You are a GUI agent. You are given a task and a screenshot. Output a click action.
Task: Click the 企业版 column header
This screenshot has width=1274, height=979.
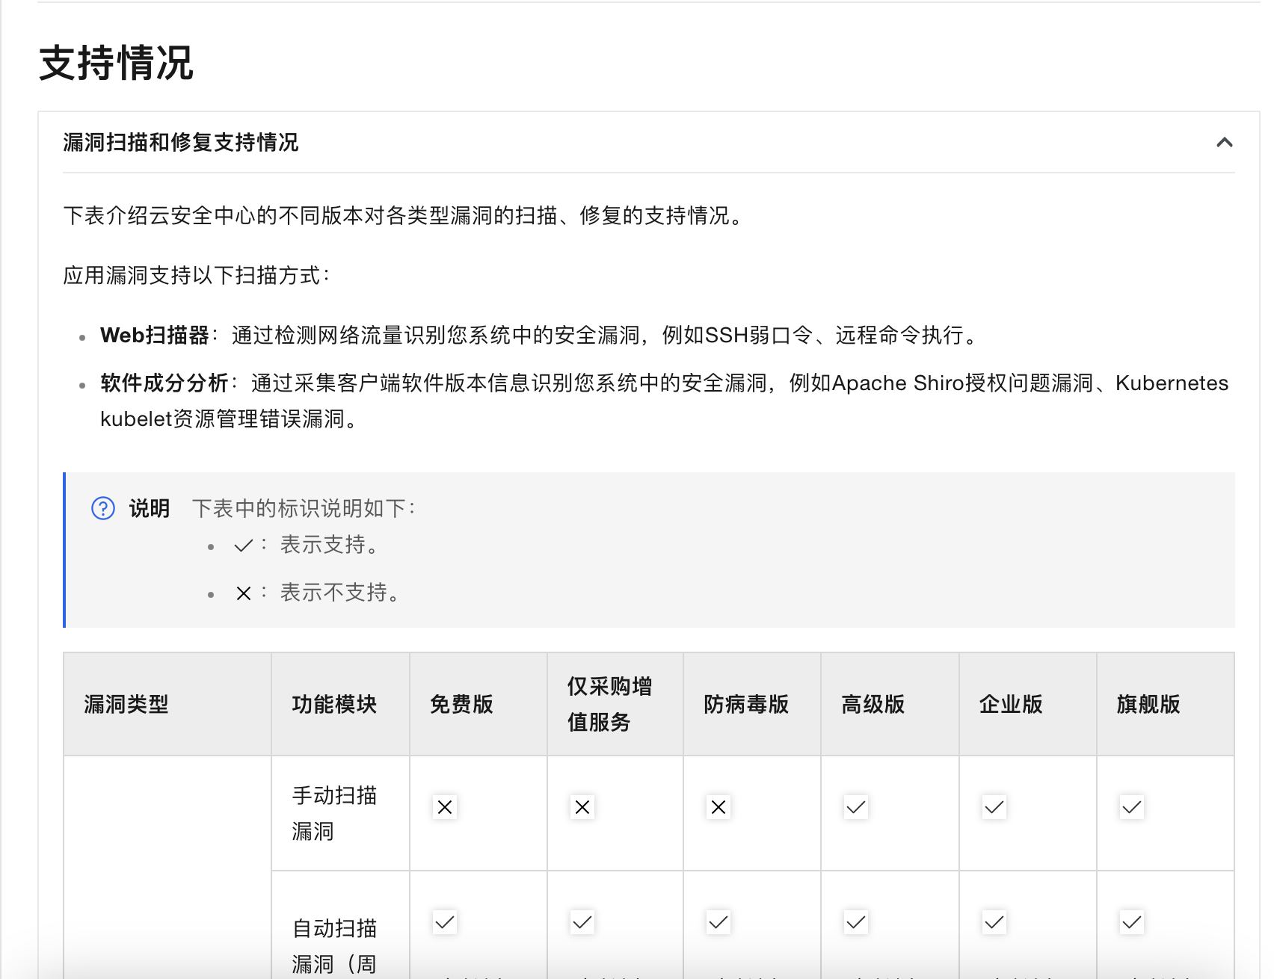[1028, 704]
